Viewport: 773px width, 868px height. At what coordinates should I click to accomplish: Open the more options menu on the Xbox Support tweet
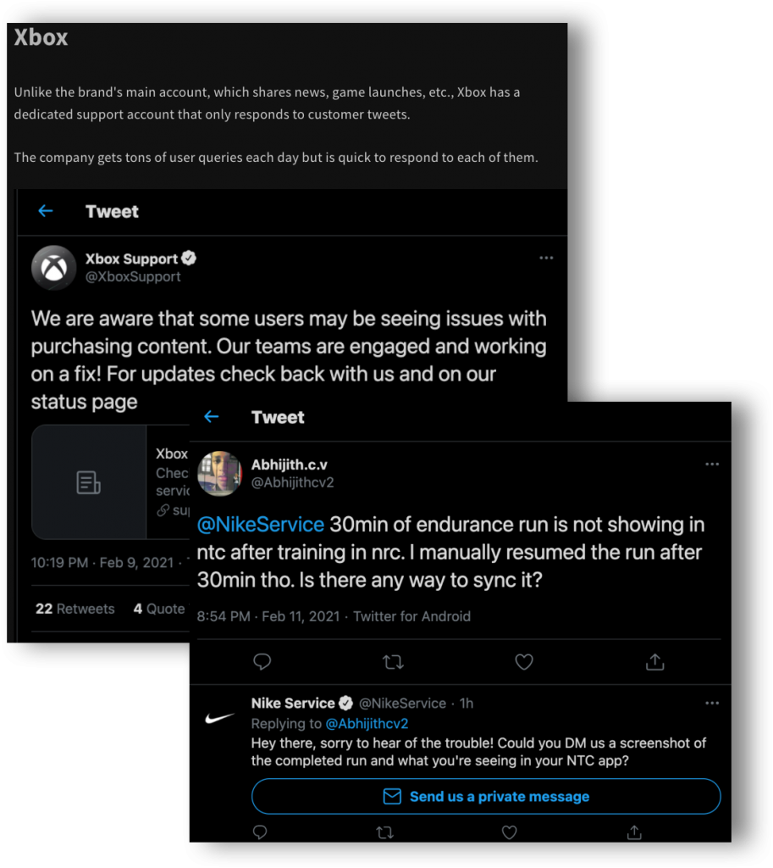click(546, 259)
